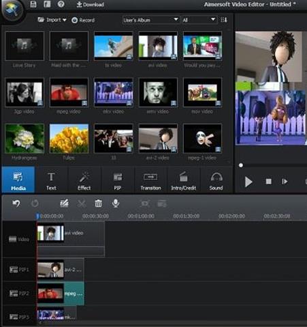Click the Delete trash can icon
307x327 pixels.
(98, 203)
